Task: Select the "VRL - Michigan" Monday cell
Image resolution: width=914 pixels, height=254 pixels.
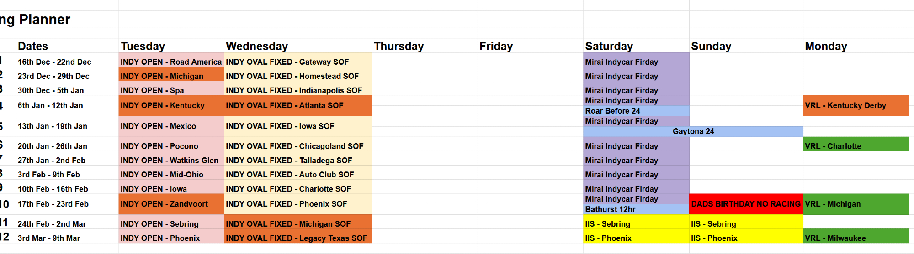Action: click(856, 204)
